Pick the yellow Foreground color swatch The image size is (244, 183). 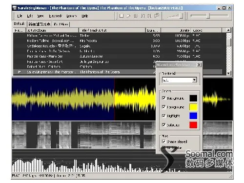point(193,107)
